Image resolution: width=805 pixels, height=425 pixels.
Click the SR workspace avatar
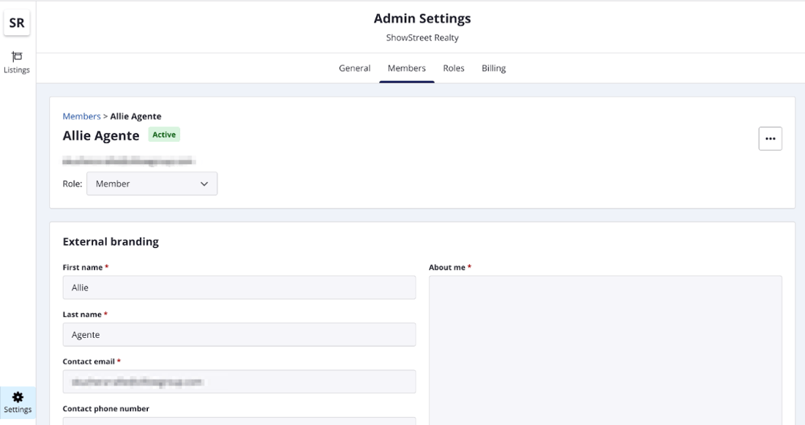(x=16, y=22)
